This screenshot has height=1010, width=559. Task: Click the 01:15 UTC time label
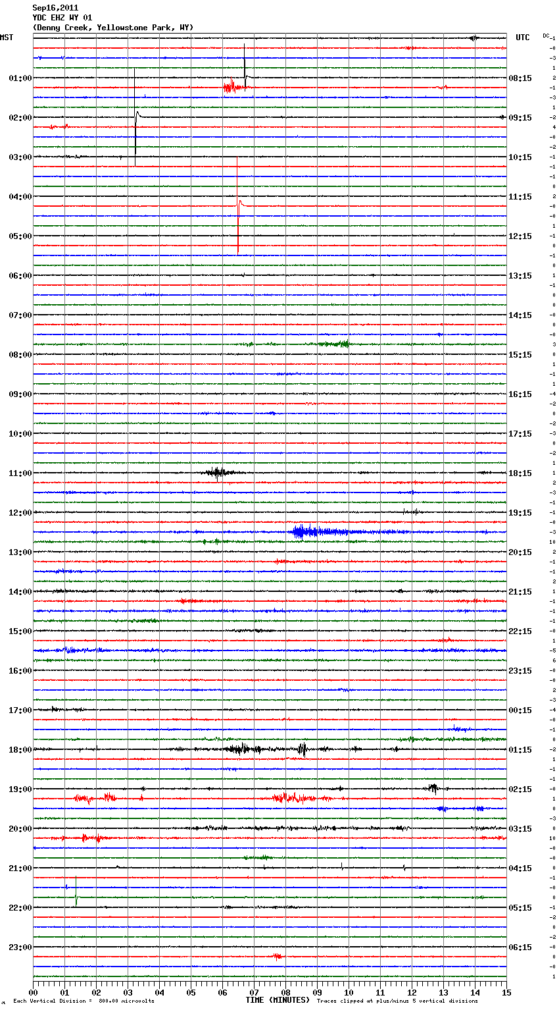tap(520, 750)
